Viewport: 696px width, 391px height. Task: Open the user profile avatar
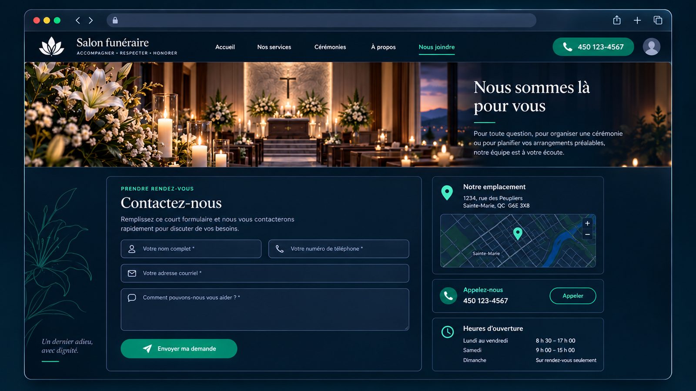(x=651, y=46)
